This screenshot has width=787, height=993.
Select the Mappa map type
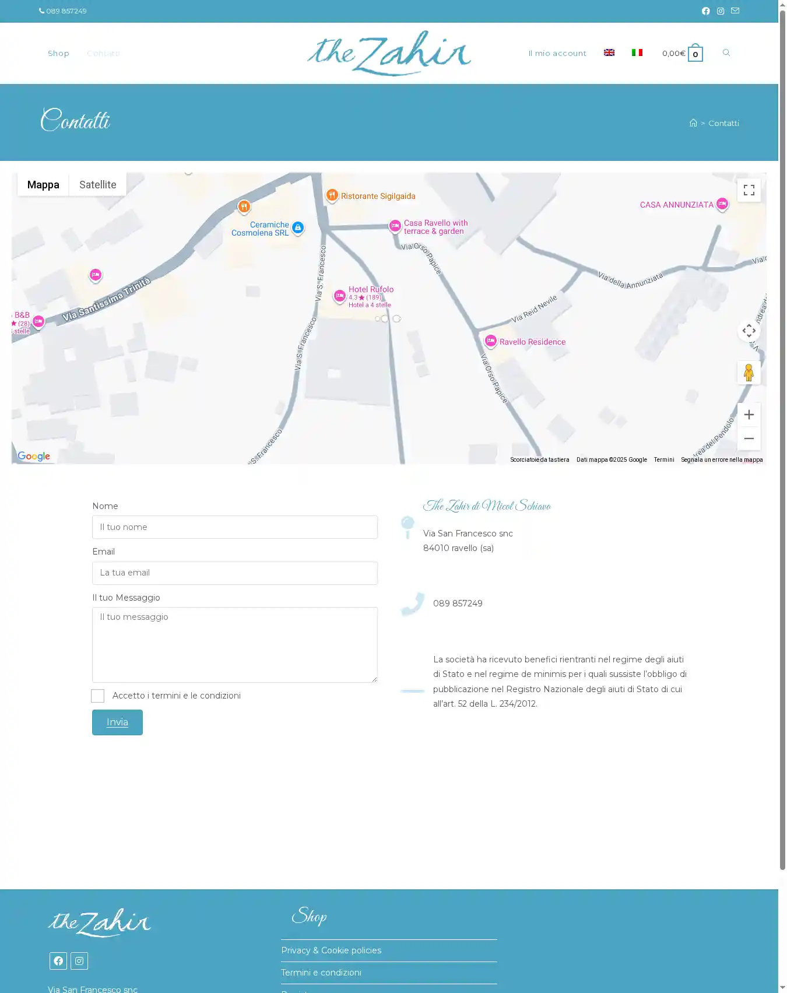(x=43, y=185)
